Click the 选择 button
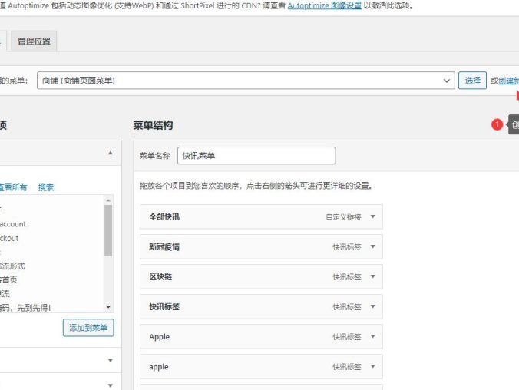This screenshot has height=390, width=519. click(472, 81)
